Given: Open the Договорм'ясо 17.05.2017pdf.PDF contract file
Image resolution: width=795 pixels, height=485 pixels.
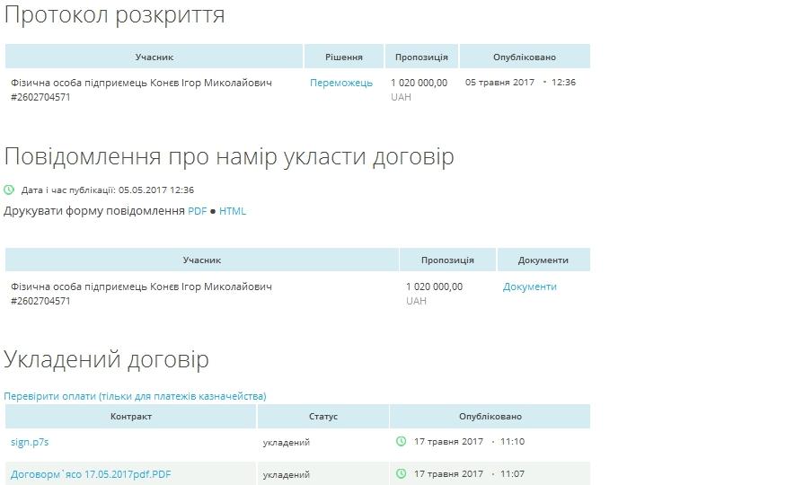Looking at the screenshot, I should (x=91, y=474).
